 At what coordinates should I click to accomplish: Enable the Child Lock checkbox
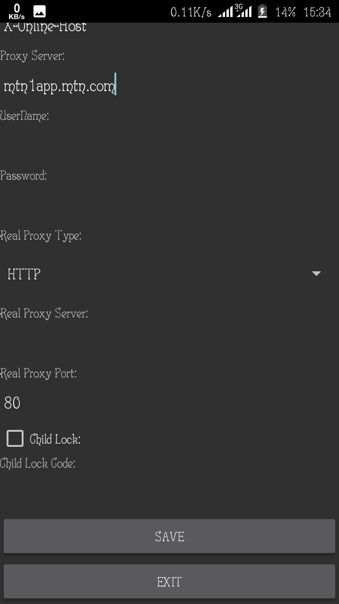click(15, 438)
